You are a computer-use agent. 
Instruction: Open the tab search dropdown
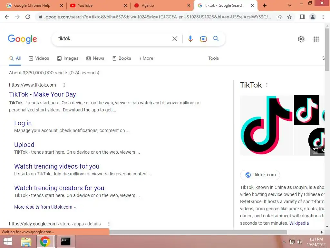point(290,5)
